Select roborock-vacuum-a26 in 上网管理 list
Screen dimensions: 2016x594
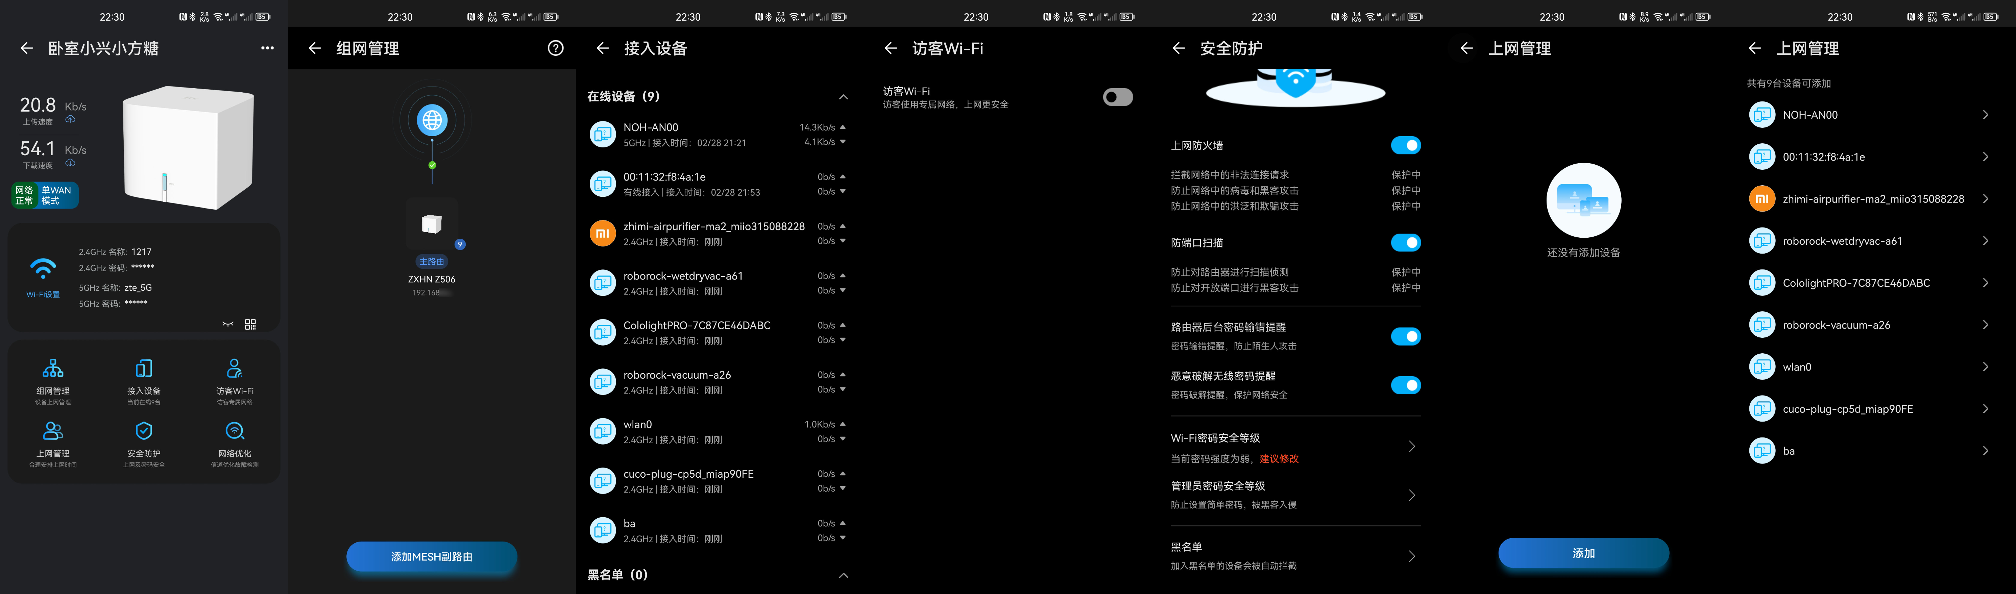1870,325
